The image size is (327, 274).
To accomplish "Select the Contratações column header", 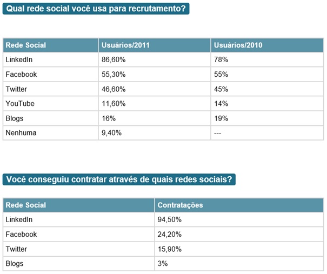I will tap(180, 205).
